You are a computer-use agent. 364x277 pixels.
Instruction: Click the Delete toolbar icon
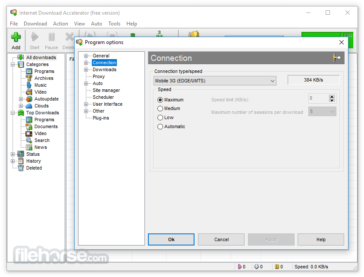coord(69,37)
